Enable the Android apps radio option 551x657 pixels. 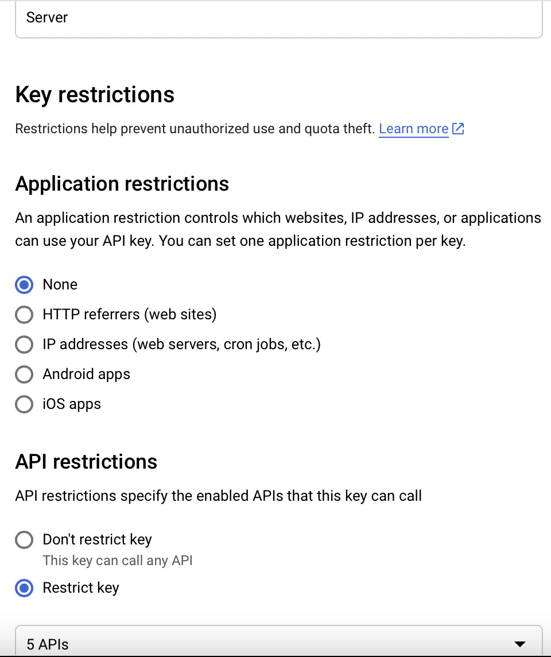point(24,374)
